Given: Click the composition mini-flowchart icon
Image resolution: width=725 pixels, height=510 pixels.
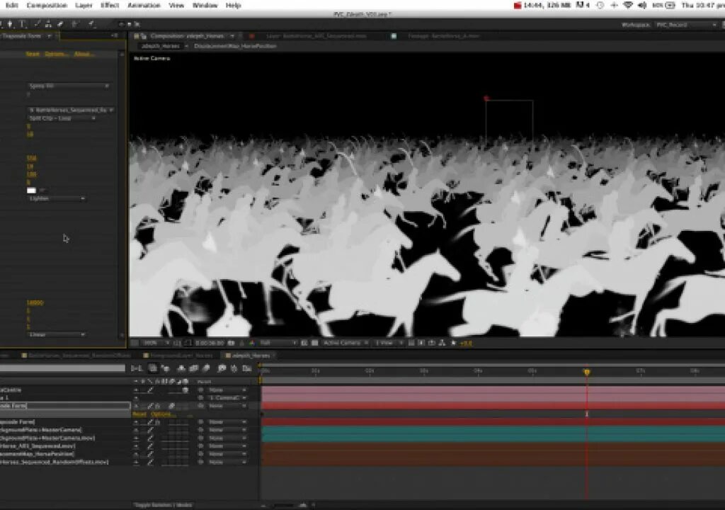Looking at the screenshot, I should tap(137, 368).
